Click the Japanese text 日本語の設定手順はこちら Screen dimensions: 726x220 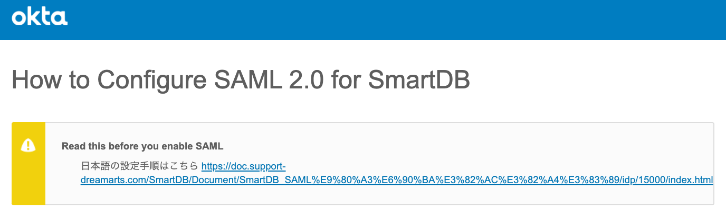tap(139, 166)
